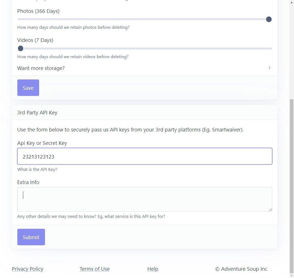Click the Videos (7 Days) label
Image resolution: width=294 pixels, height=278 pixels.
[x=35, y=40]
